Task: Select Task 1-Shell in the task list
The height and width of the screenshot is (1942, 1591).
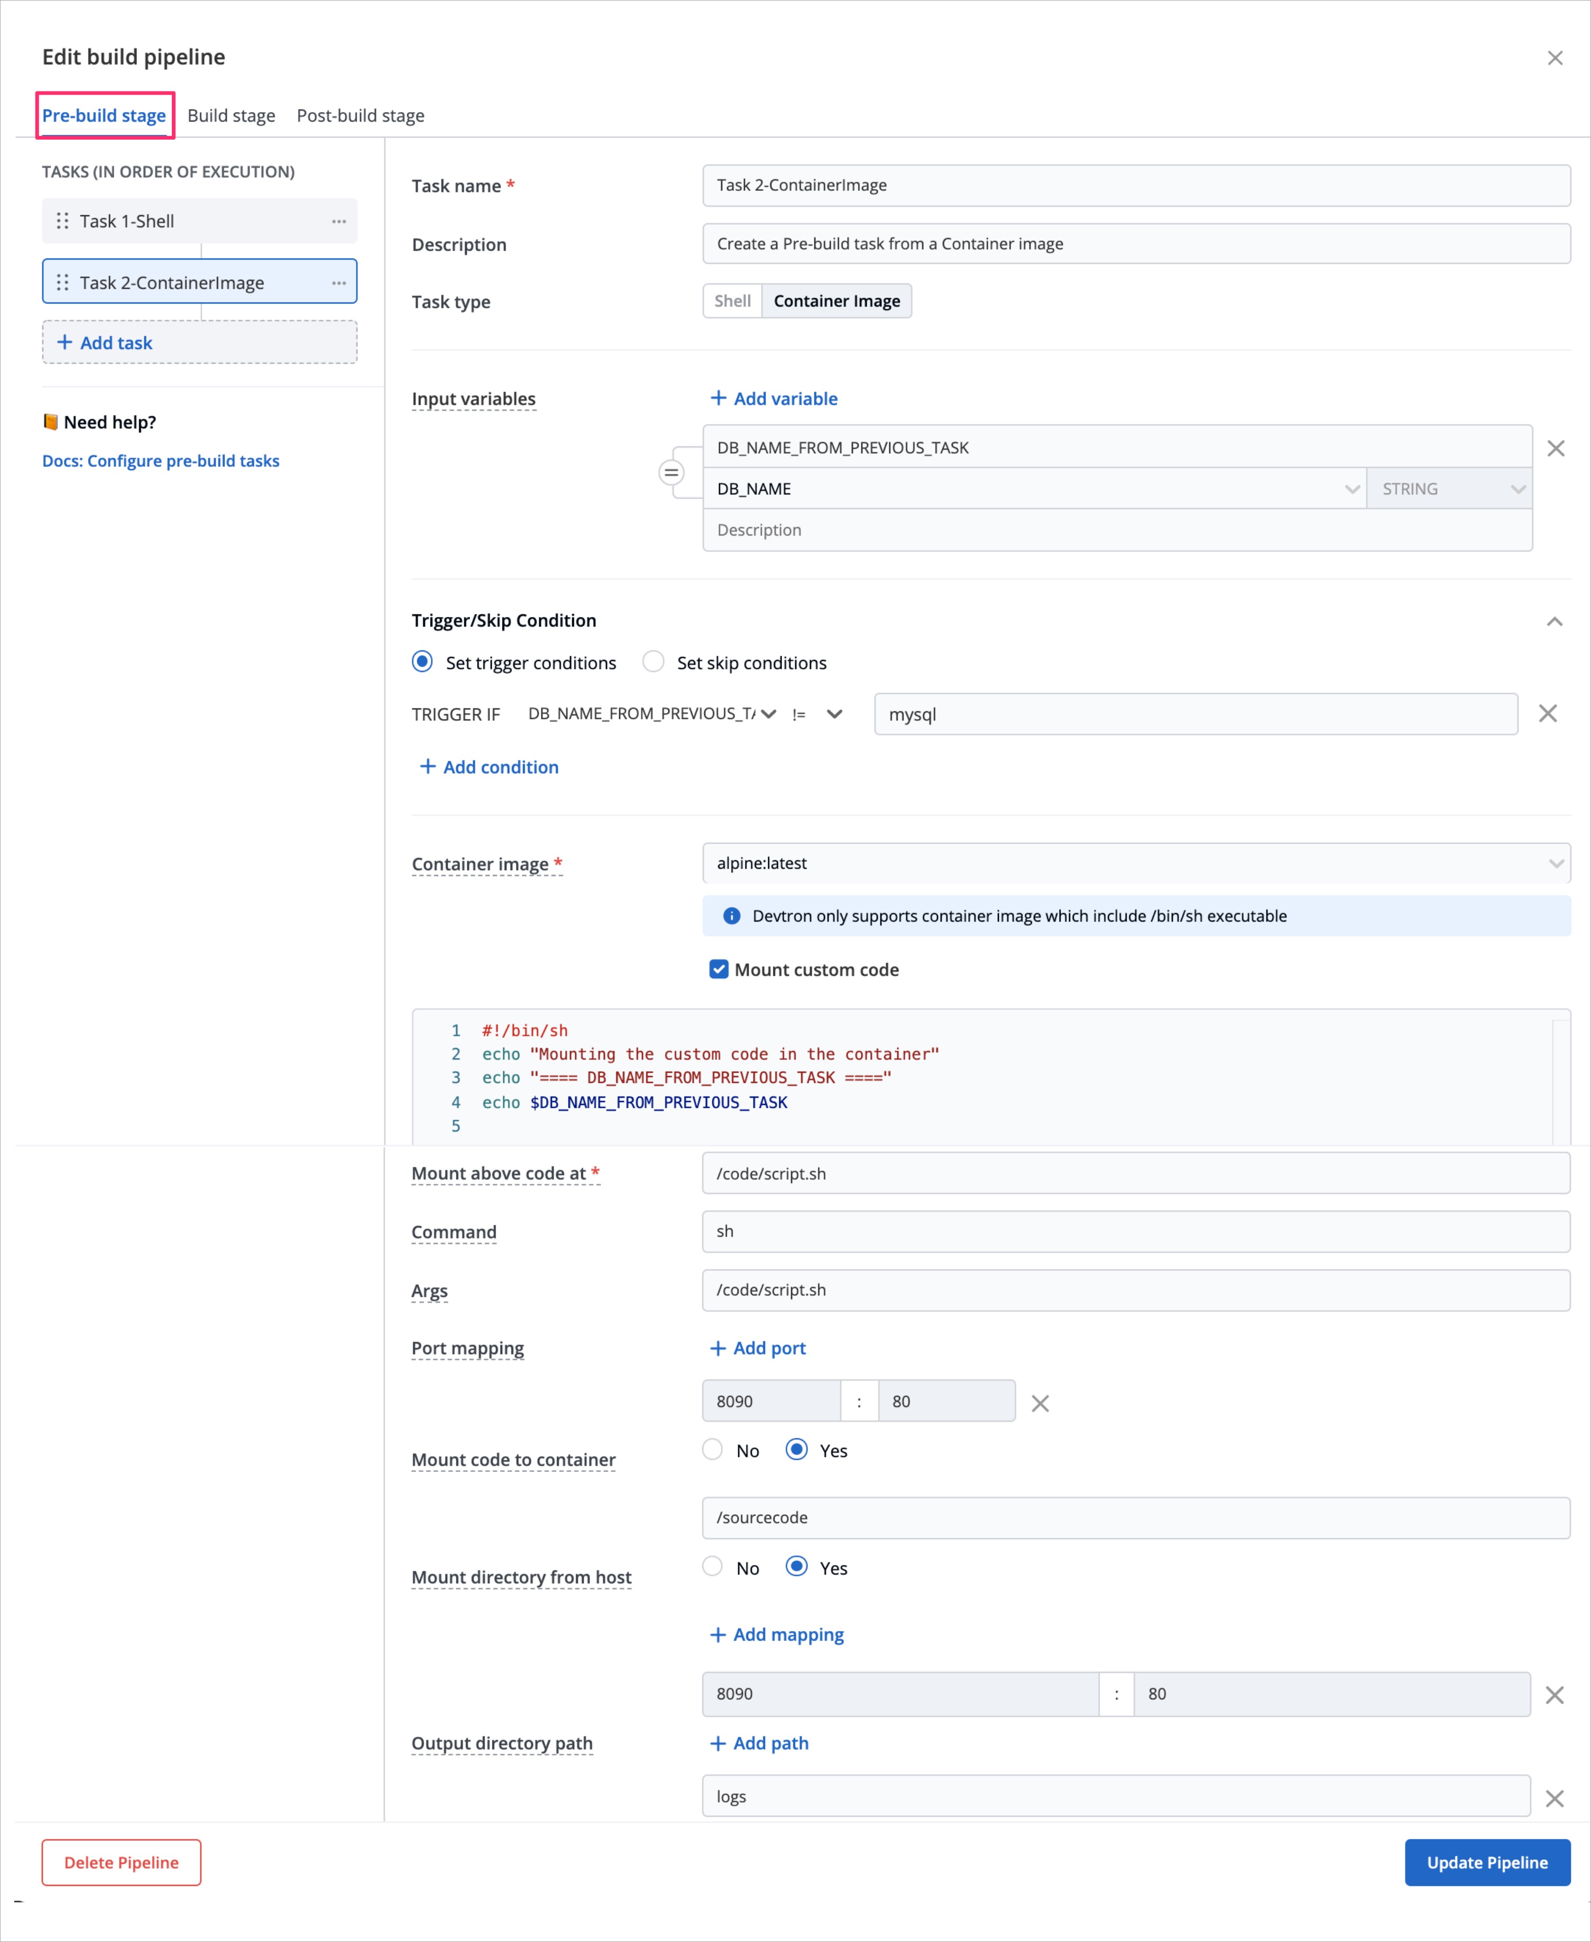Action: [199, 221]
